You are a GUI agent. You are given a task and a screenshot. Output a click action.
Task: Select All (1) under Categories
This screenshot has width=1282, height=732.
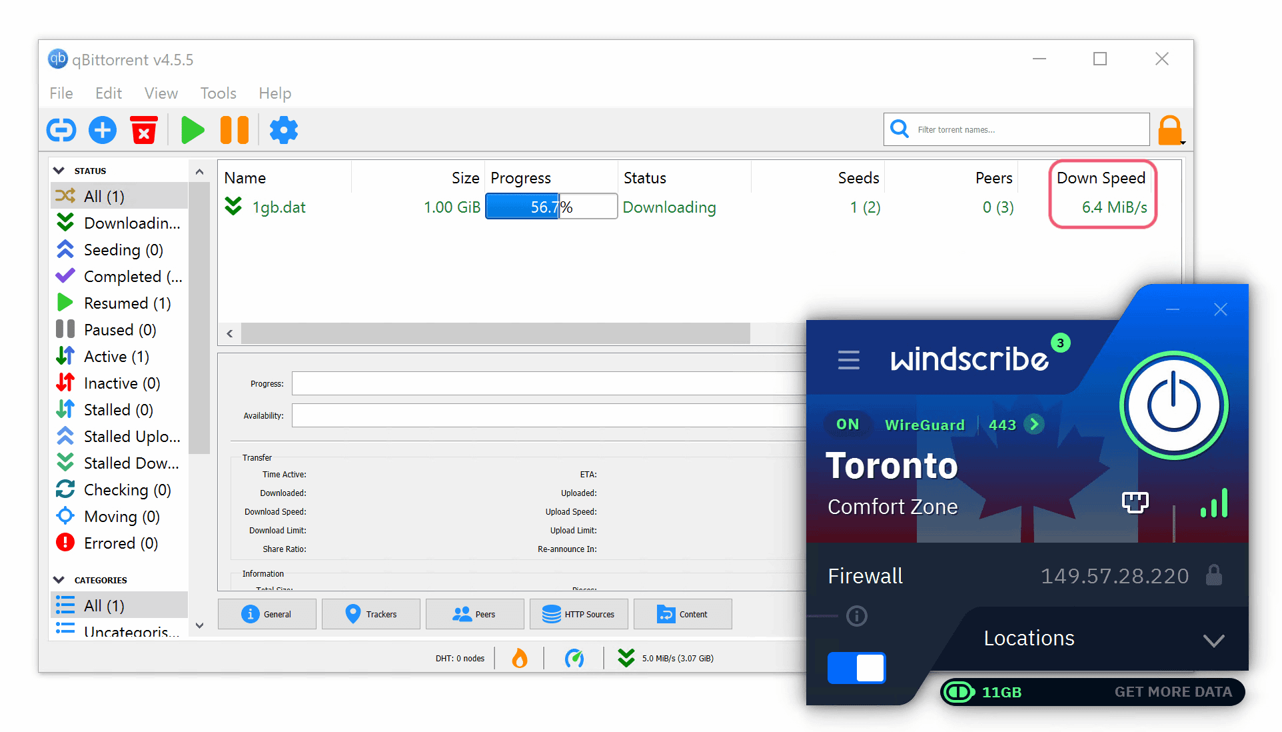pyautogui.click(x=119, y=605)
